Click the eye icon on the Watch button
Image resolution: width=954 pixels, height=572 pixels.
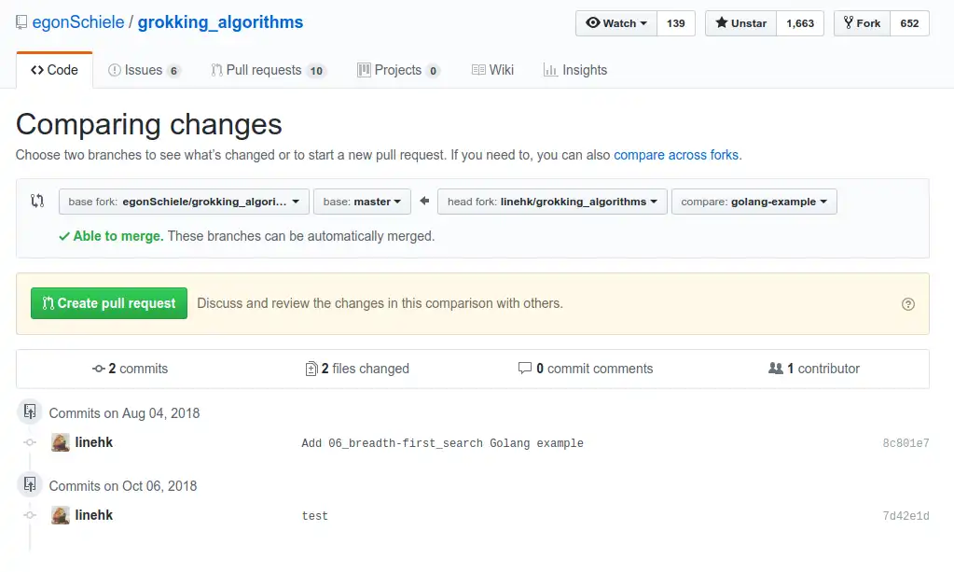(593, 23)
